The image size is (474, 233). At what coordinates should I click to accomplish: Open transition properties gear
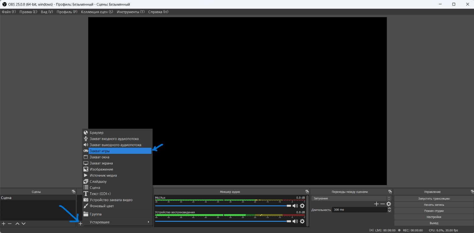[x=389, y=204]
